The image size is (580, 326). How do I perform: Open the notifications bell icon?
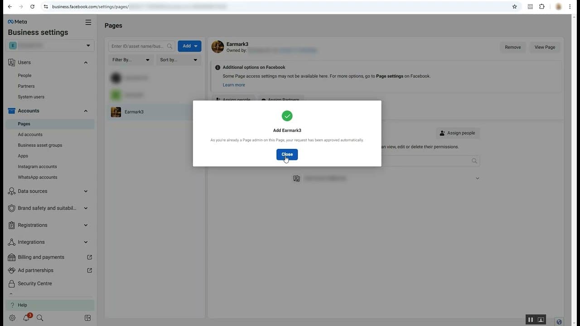26,318
